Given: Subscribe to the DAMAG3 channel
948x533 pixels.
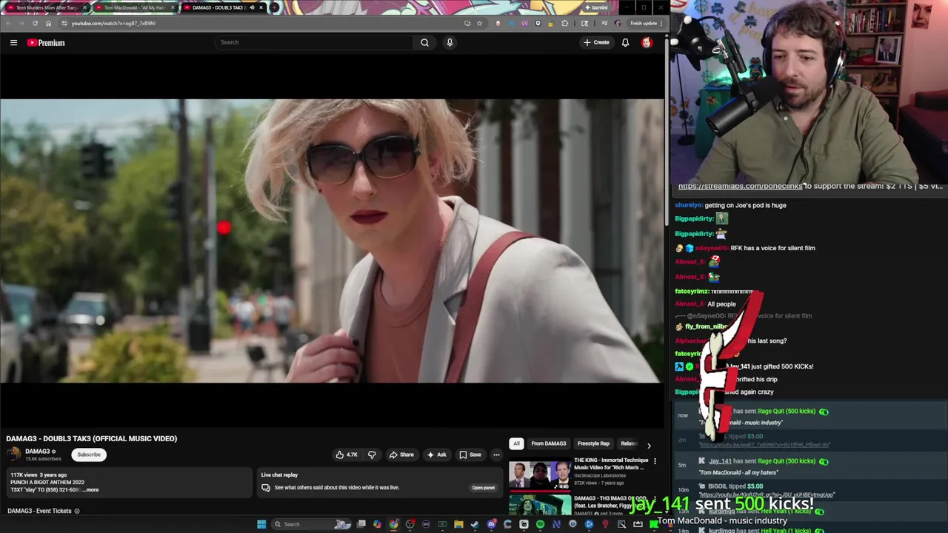Looking at the screenshot, I should 89,455.
